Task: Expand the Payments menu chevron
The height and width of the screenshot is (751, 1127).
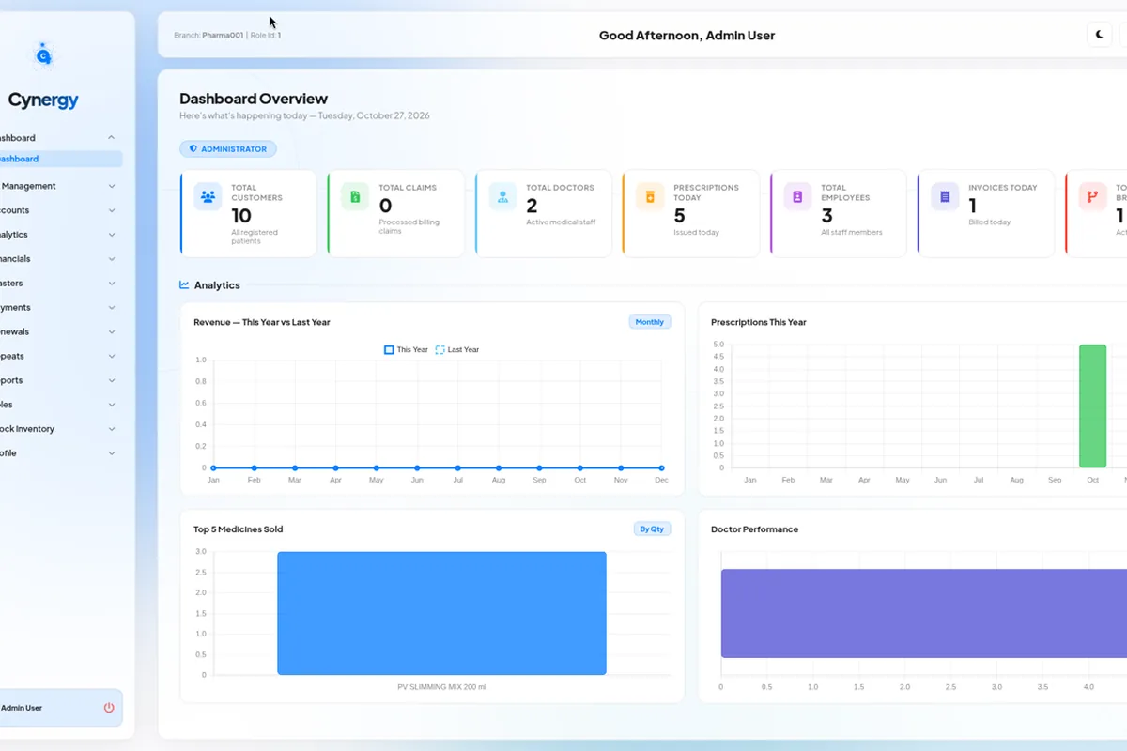Action: coord(112,308)
